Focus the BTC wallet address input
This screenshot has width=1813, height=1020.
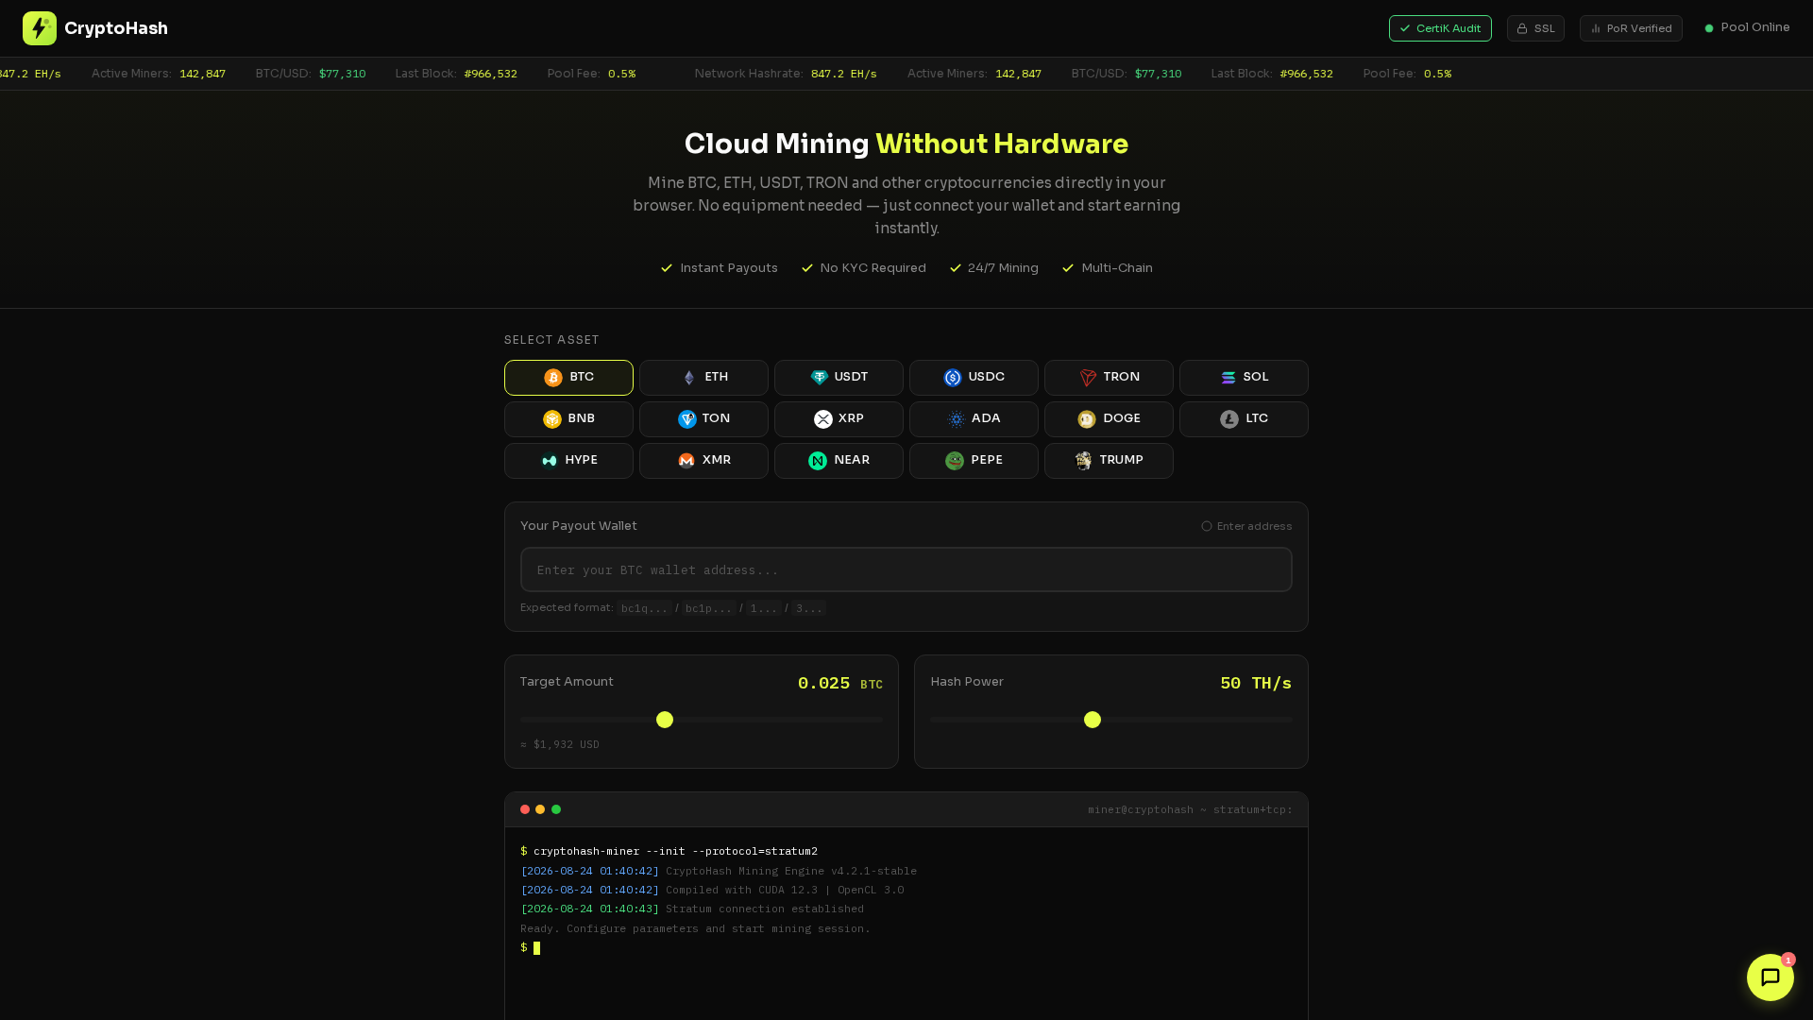tap(906, 569)
